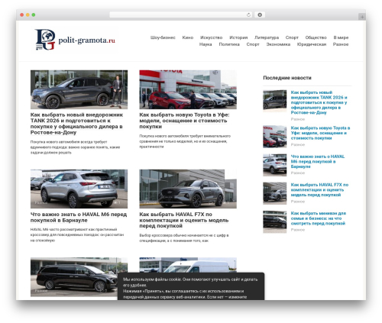This screenshot has width=382, height=323.
Task: Open the Литература menu section
Action: [x=267, y=37]
